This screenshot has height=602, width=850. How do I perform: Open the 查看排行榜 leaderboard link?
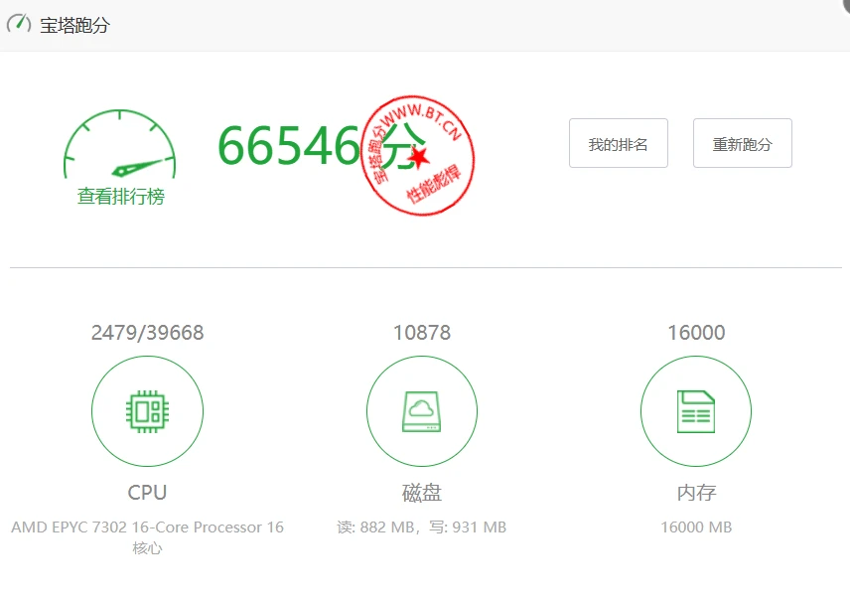(121, 197)
